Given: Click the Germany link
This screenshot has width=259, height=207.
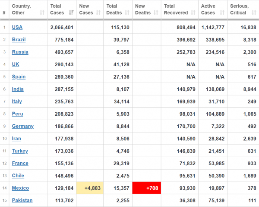Looking at the screenshot, I should [x=23, y=126].
